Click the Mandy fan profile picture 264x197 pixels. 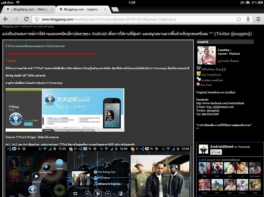(x=242, y=185)
